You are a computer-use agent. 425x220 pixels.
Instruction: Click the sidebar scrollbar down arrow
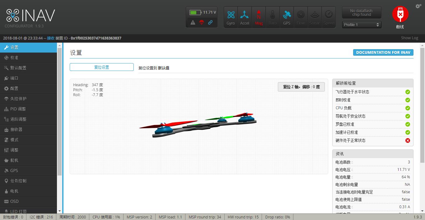click(59, 211)
